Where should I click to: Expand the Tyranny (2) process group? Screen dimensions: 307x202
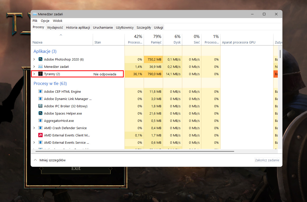(34, 74)
